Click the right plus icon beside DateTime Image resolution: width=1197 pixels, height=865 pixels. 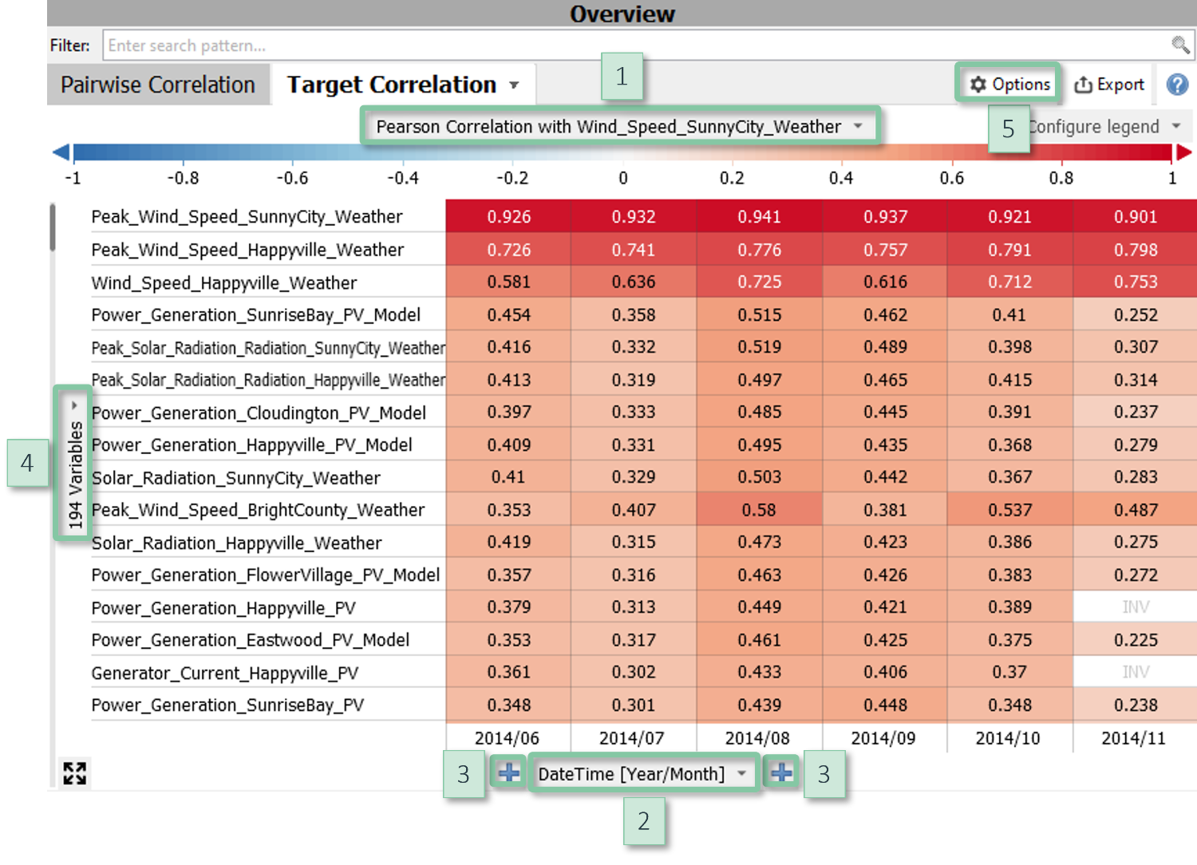(x=781, y=772)
